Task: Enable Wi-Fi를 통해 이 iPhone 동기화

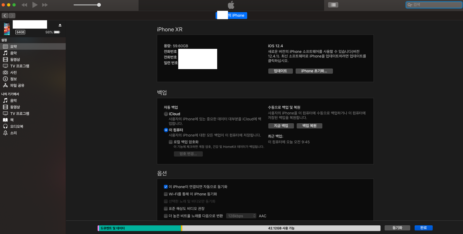Action: tap(166, 194)
